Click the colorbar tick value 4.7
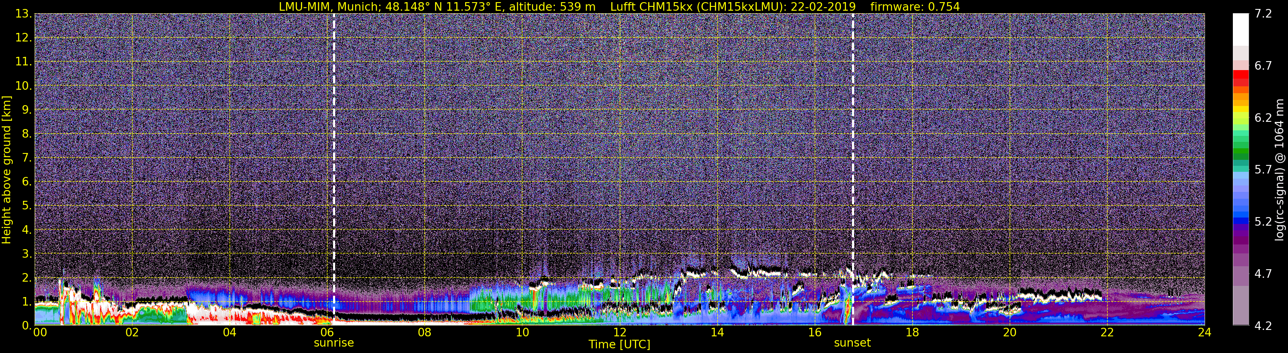The image size is (1288, 353). click(1263, 274)
